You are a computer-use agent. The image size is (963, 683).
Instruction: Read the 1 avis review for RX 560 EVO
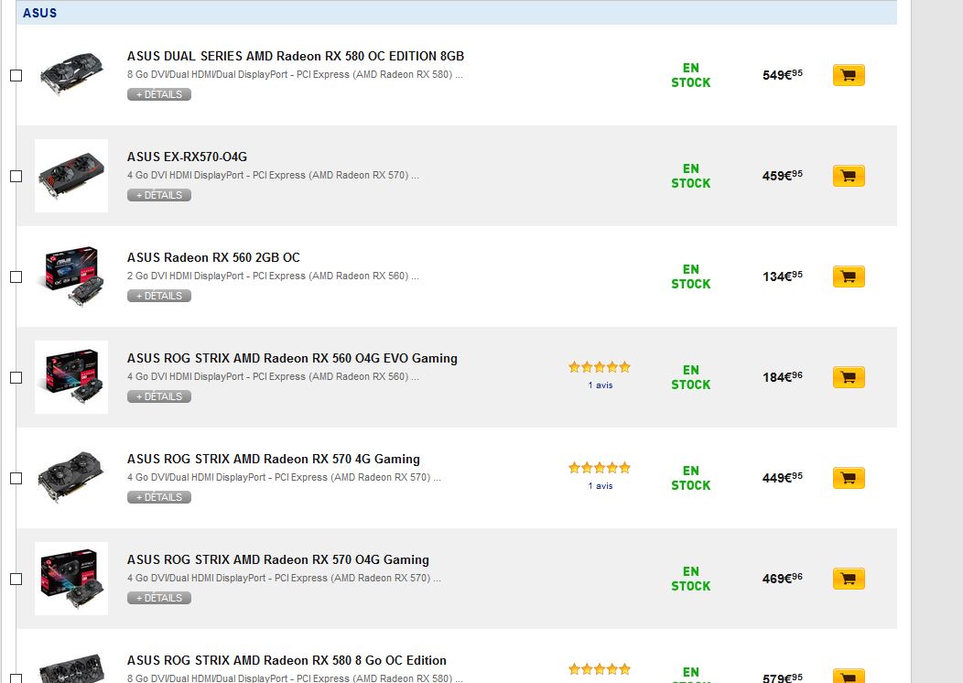coord(601,385)
